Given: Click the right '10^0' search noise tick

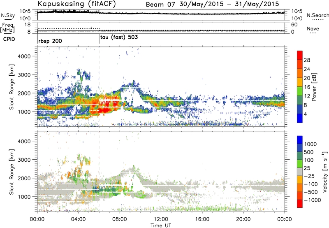Looking at the screenshot, I should coord(297,18).
